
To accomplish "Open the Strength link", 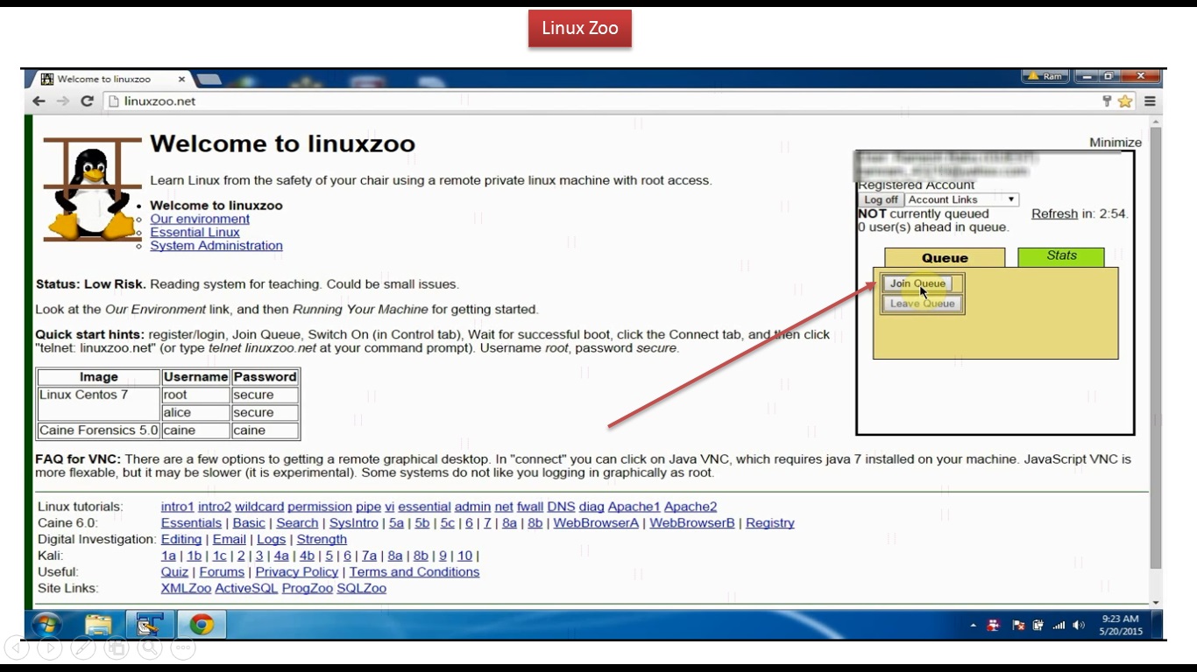I will point(322,539).
